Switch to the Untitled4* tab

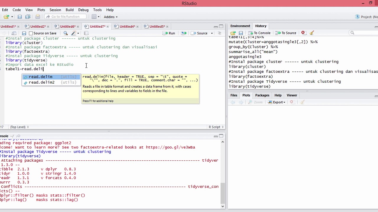pyautogui.click(x=127, y=26)
